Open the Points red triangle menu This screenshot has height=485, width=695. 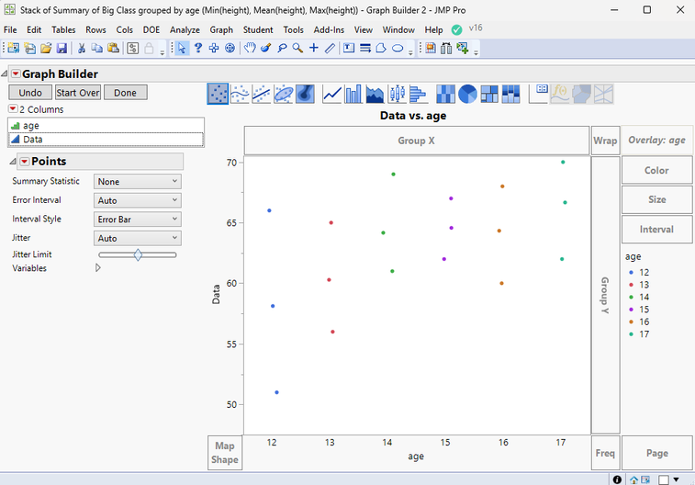[25, 162]
